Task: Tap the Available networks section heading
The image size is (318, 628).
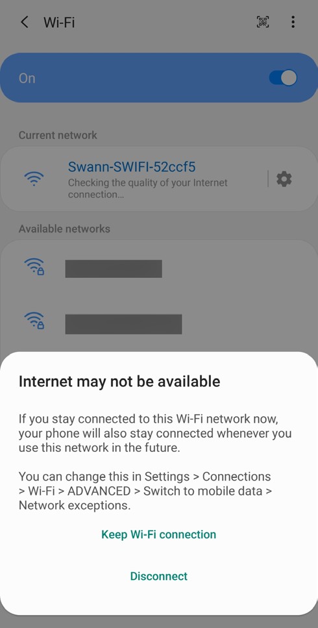Action: pyautogui.click(x=64, y=229)
